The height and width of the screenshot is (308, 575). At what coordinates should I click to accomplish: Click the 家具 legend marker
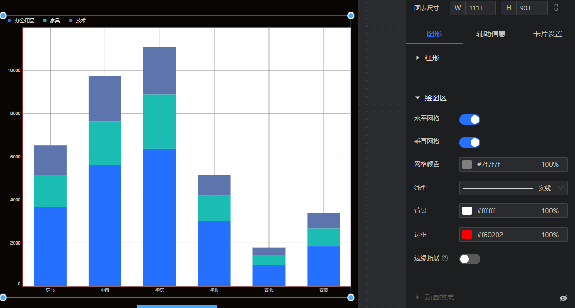pyautogui.click(x=45, y=21)
